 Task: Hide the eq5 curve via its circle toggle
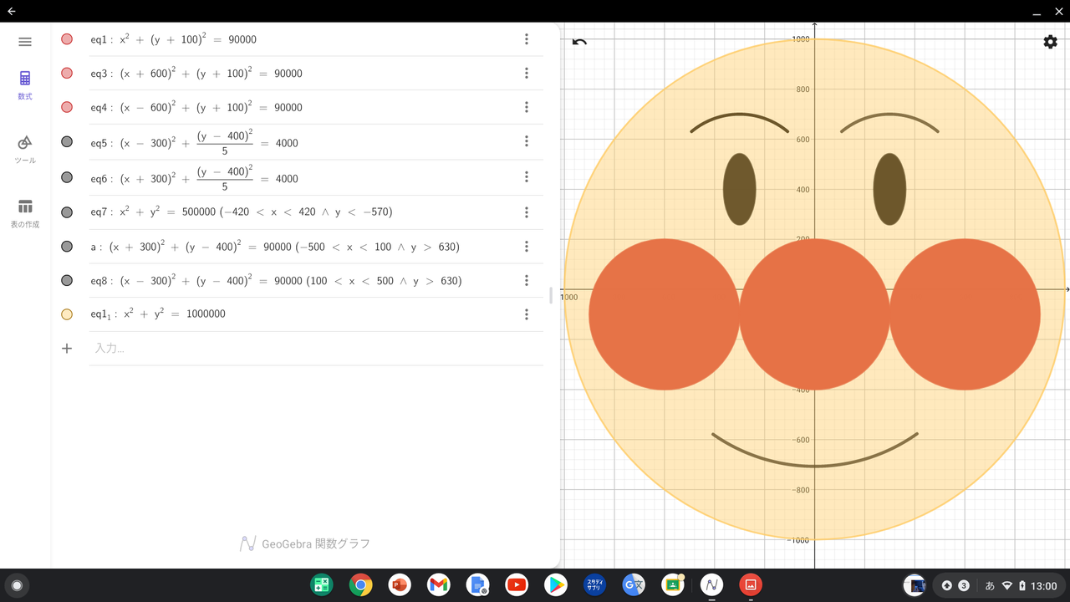pyautogui.click(x=66, y=142)
